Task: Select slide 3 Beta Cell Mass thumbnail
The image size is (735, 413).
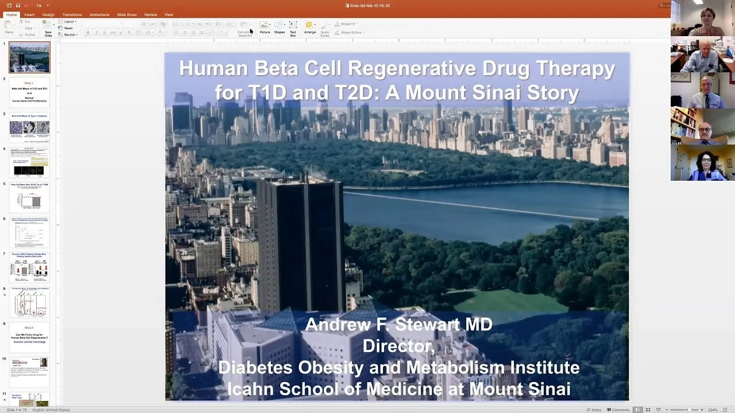Action: (29, 127)
